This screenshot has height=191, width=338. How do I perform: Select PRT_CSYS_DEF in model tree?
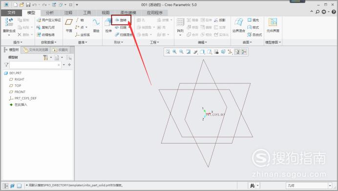click(x=23, y=98)
